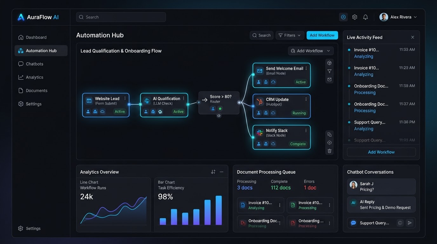Open Send Welcome Email node options menu
Image resolution: width=437 pixels, height=244 pixels.
[x=306, y=68]
